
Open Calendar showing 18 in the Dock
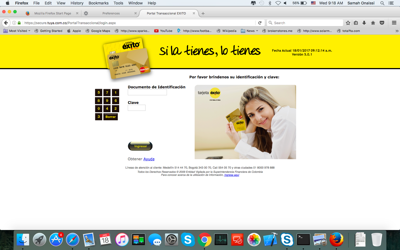(105, 239)
